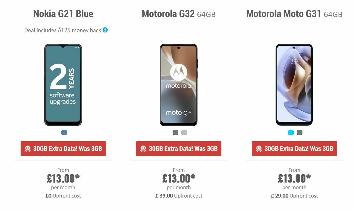Click the 30GB Extra Data banner under Motorola G32
This screenshot has width=353, height=211.
[x=179, y=148]
